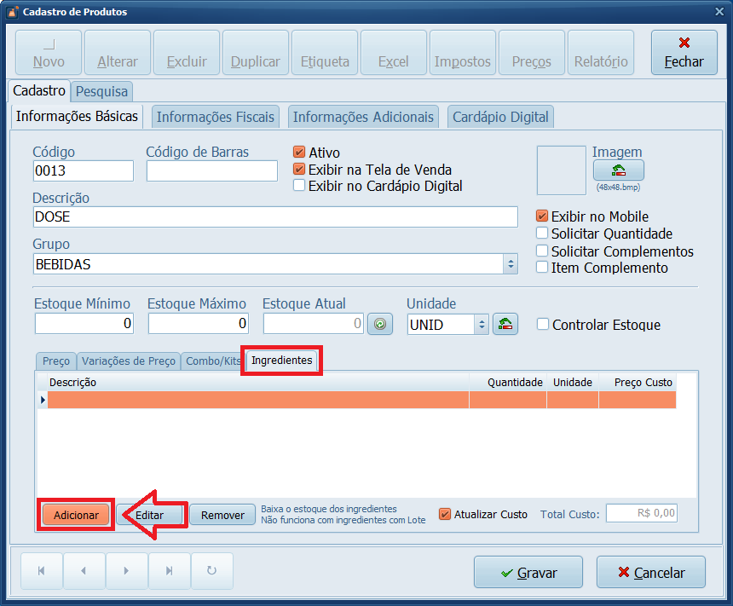Click the image upload icon button
This screenshot has width=733, height=606.
coord(618,170)
